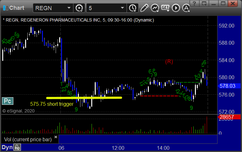Click the tallest red volume bar
This screenshot has width=242, height=152.
(x=207, y=125)
